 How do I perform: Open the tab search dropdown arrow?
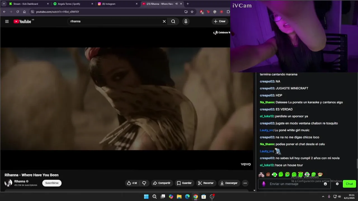tap(4, 4)
